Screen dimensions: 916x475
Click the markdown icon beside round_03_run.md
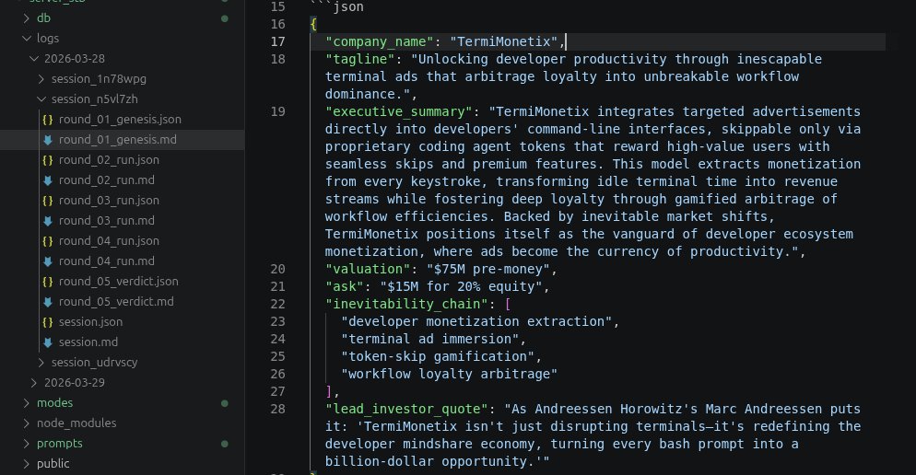[x=47, y=221]
